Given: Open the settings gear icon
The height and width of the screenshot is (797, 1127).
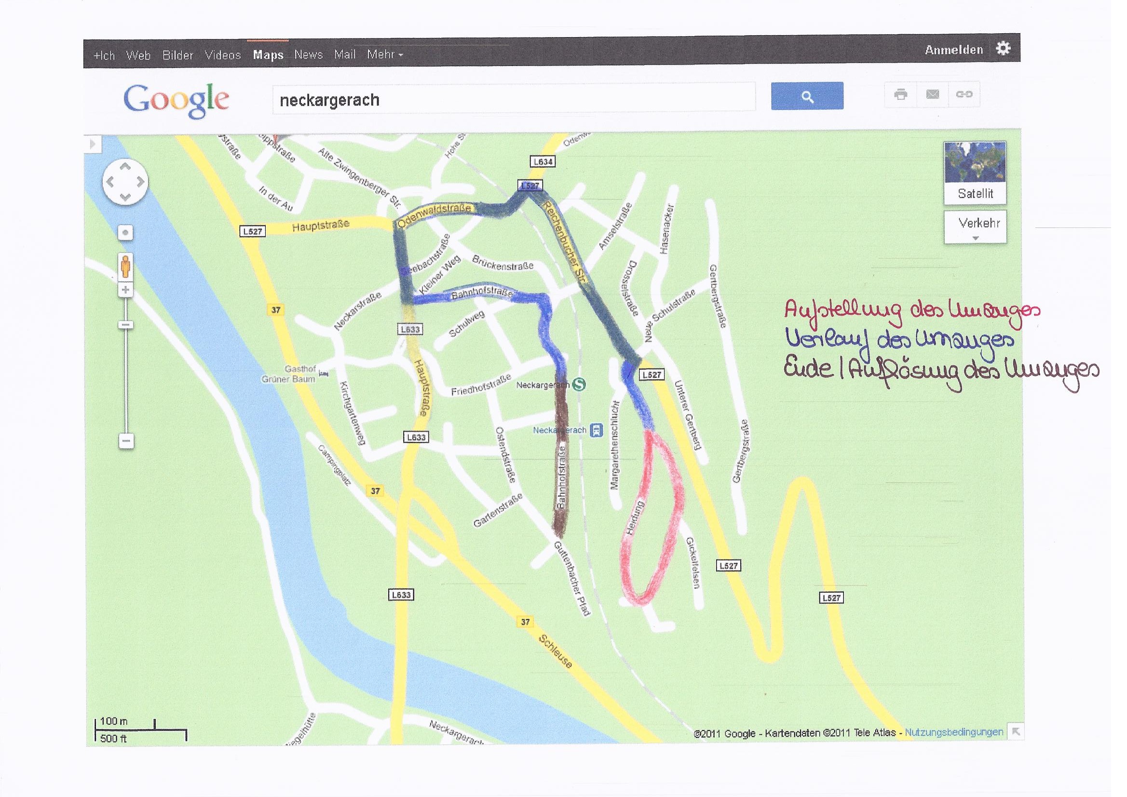Looking at the screenshot, I should pos(1003,49).
